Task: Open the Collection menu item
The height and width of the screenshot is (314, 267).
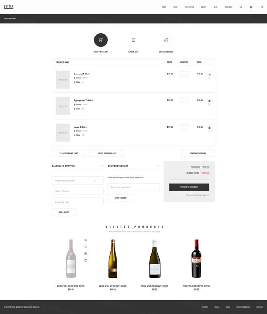Action: pyautogui.click(x=189, y=7)
